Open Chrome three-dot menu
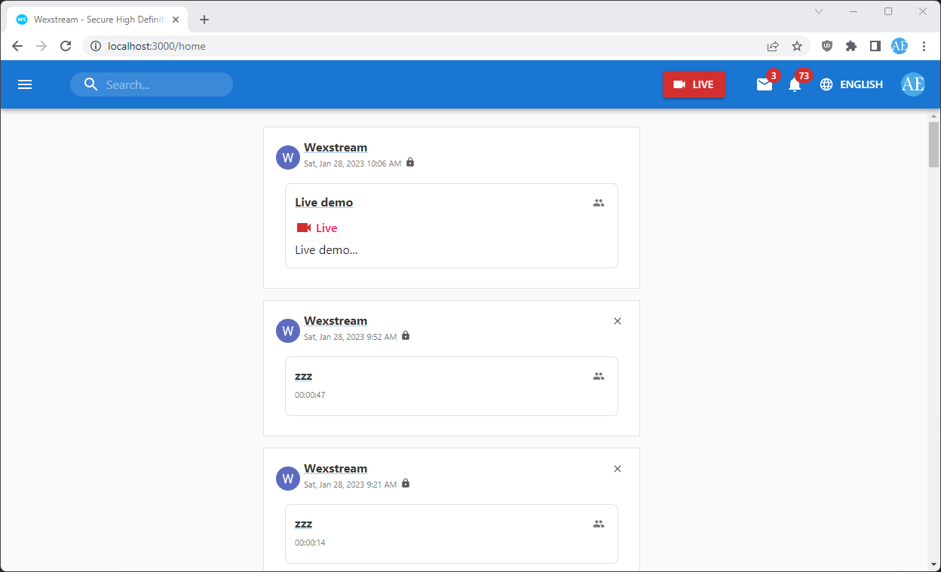 [x=924, y=46]
